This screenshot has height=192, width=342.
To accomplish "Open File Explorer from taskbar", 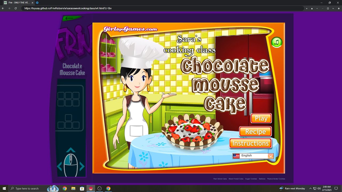I will tap(73, 189).
